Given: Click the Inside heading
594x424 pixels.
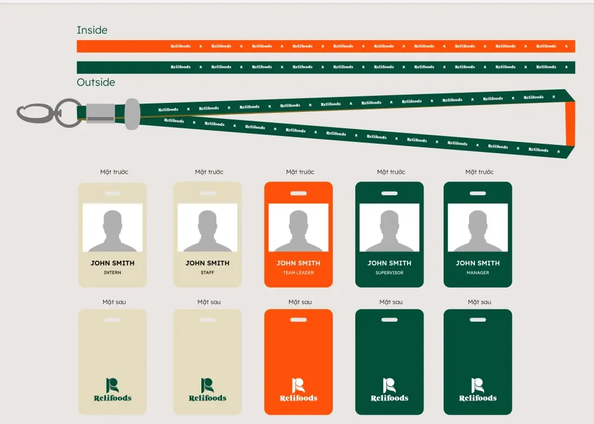Looking at the screenshot, I should tap(92, 30).
